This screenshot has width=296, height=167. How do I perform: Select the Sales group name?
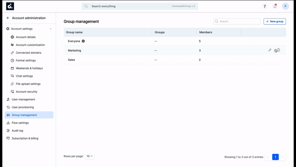click(x=71, y=60)
